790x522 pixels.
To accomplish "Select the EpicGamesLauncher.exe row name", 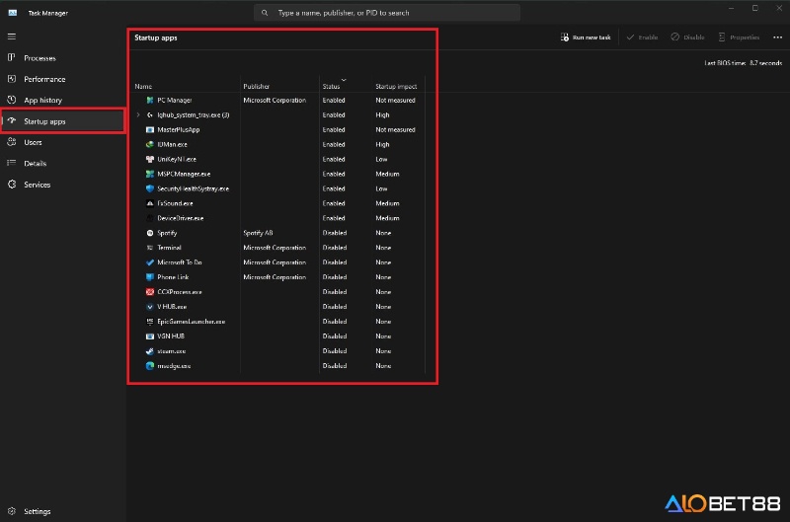I will point(191,321).
